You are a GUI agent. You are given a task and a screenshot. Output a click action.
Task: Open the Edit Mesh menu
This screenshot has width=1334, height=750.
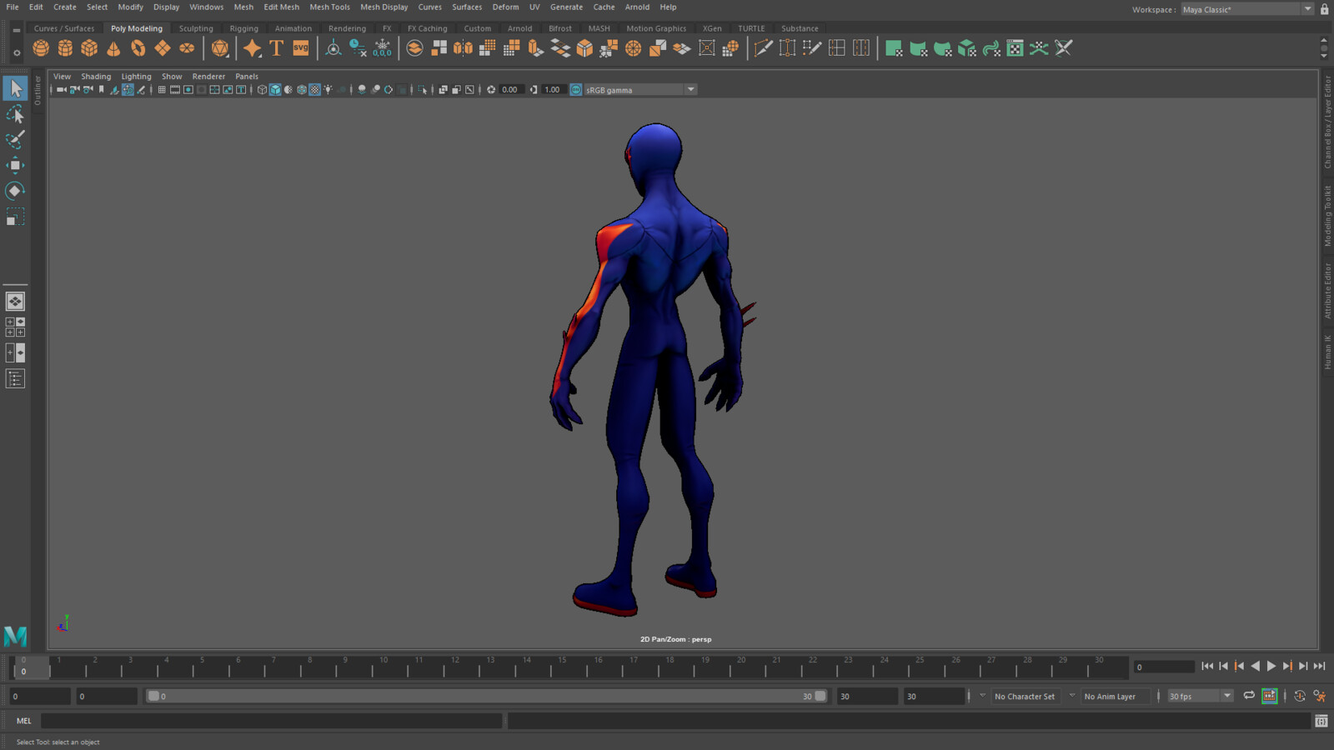[x=281, y=7]
